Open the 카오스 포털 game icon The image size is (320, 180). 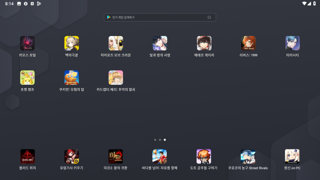27,43
